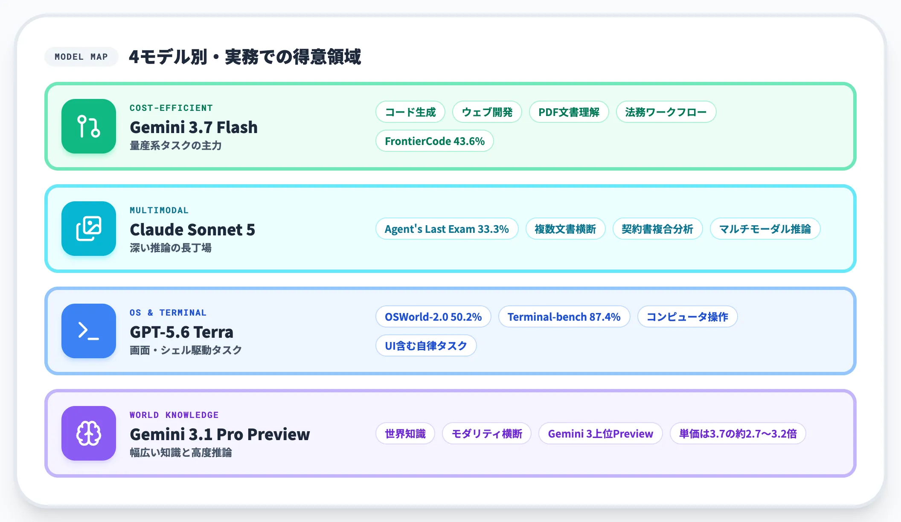Select the MODEL MAP badge
This screenshot has height=522, width=901.
[x=81, y=57]
